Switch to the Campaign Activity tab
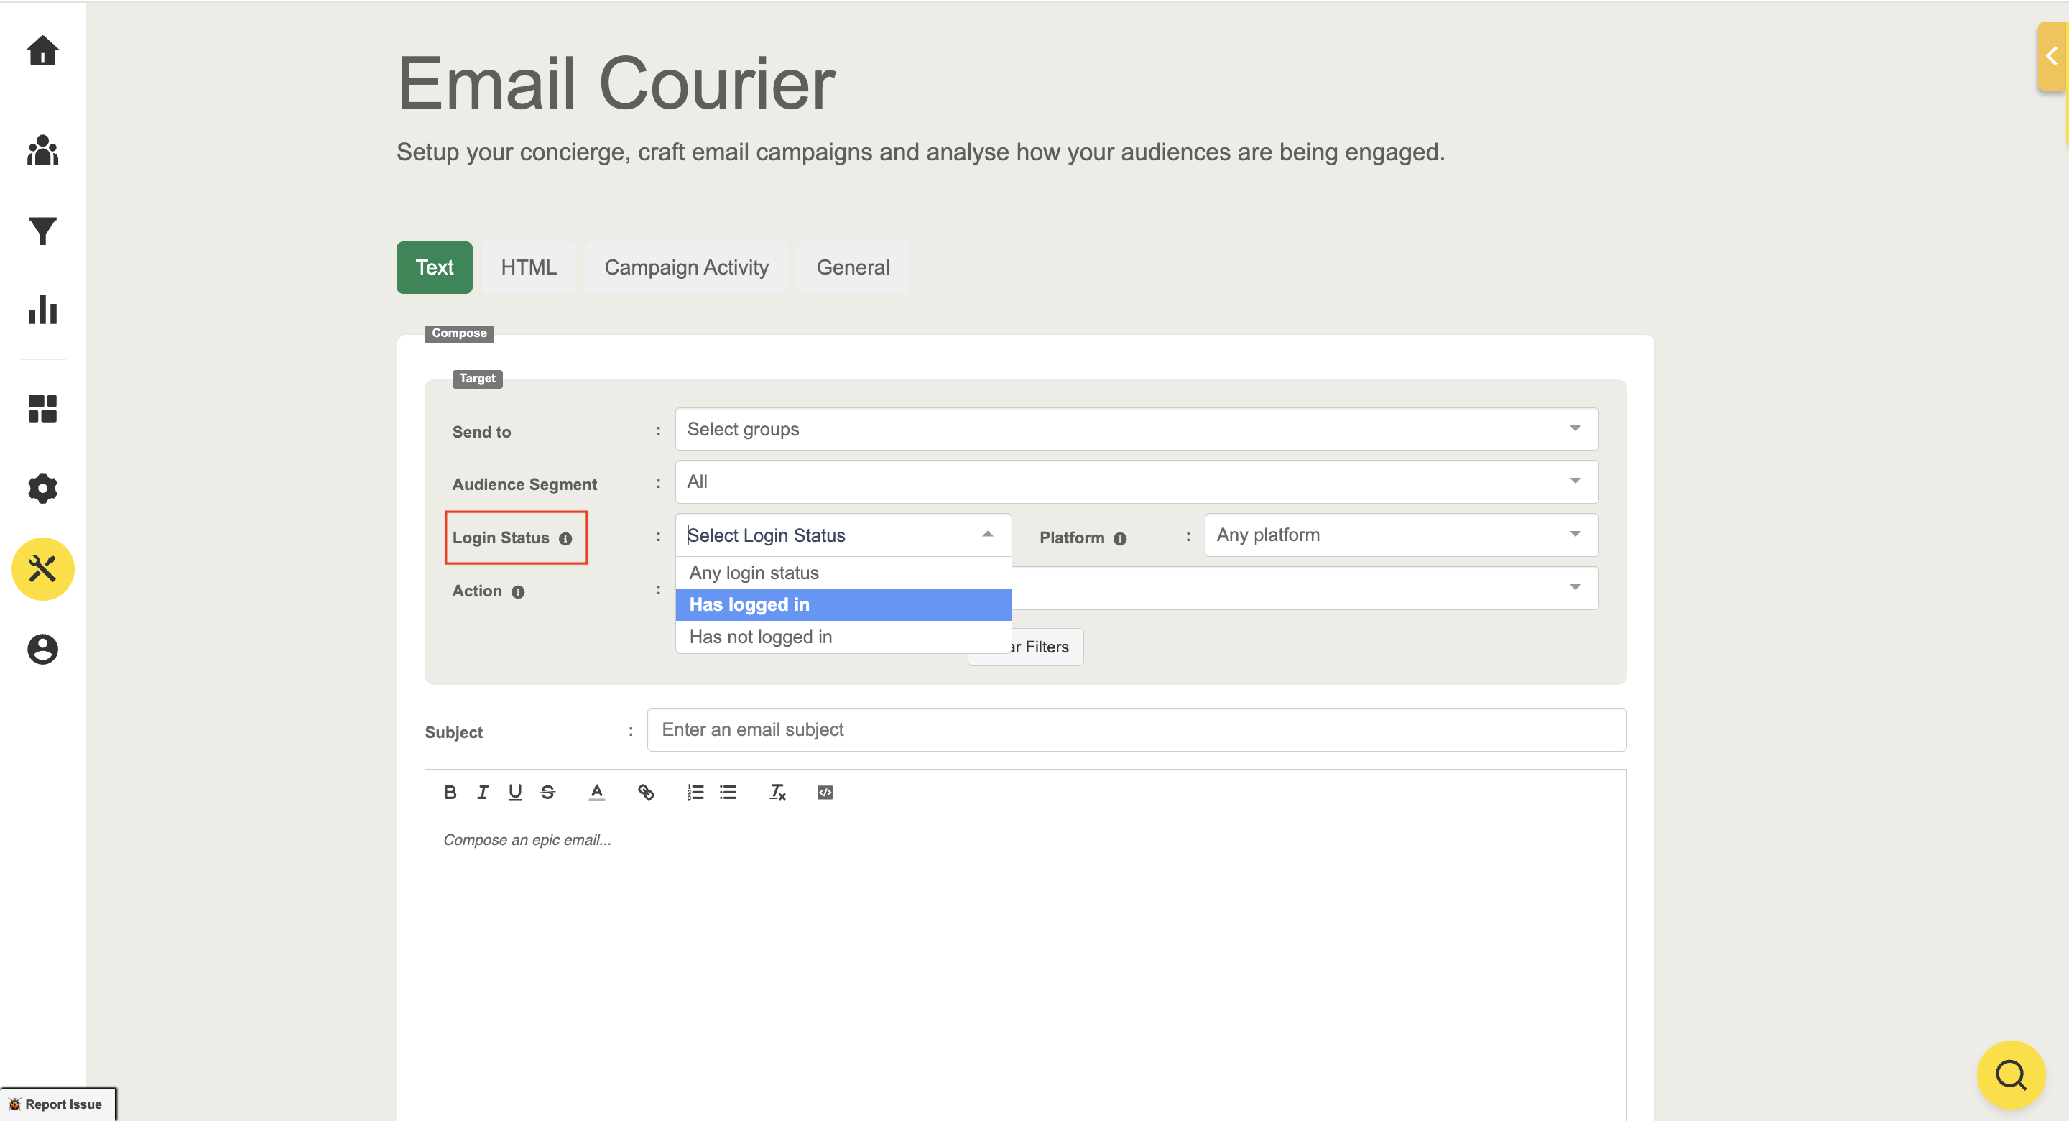The height and width of the screenshot is (1121, 2069). point(686,267)
